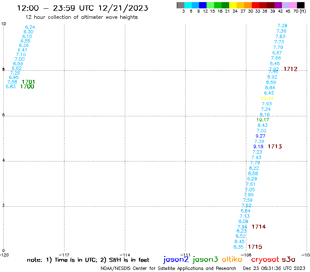Click the green 1700 time label

pos(27,87)
